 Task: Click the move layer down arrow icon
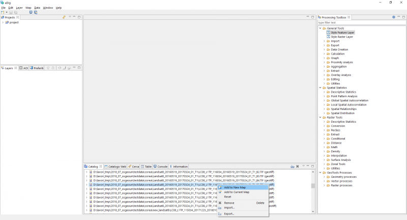(x=52, y=68)
